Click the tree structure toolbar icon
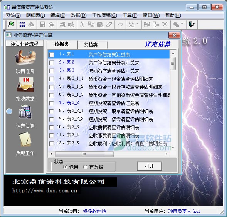Screen dimensions: 227x217 tap(156, 25)
